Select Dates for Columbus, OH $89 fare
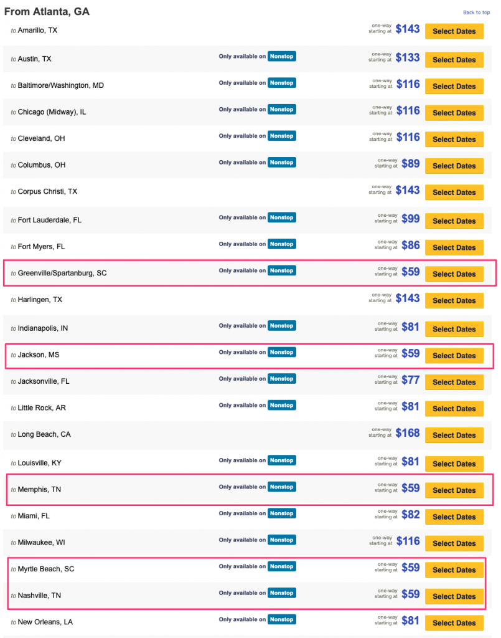 click(x=454, y=166)
